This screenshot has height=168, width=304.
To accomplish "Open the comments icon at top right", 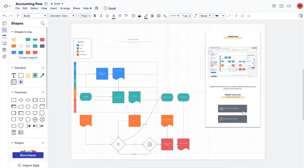I will (274, 6).
